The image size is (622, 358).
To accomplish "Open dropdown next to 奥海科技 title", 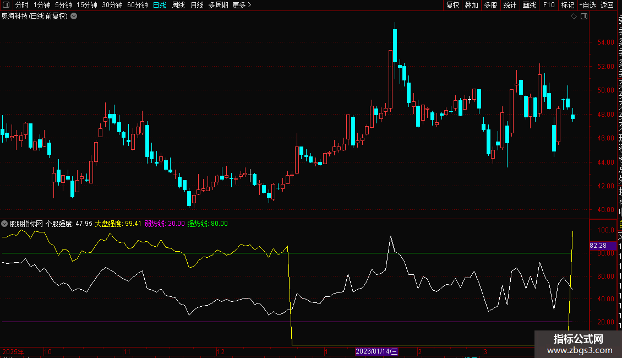I will pos(74,17).
